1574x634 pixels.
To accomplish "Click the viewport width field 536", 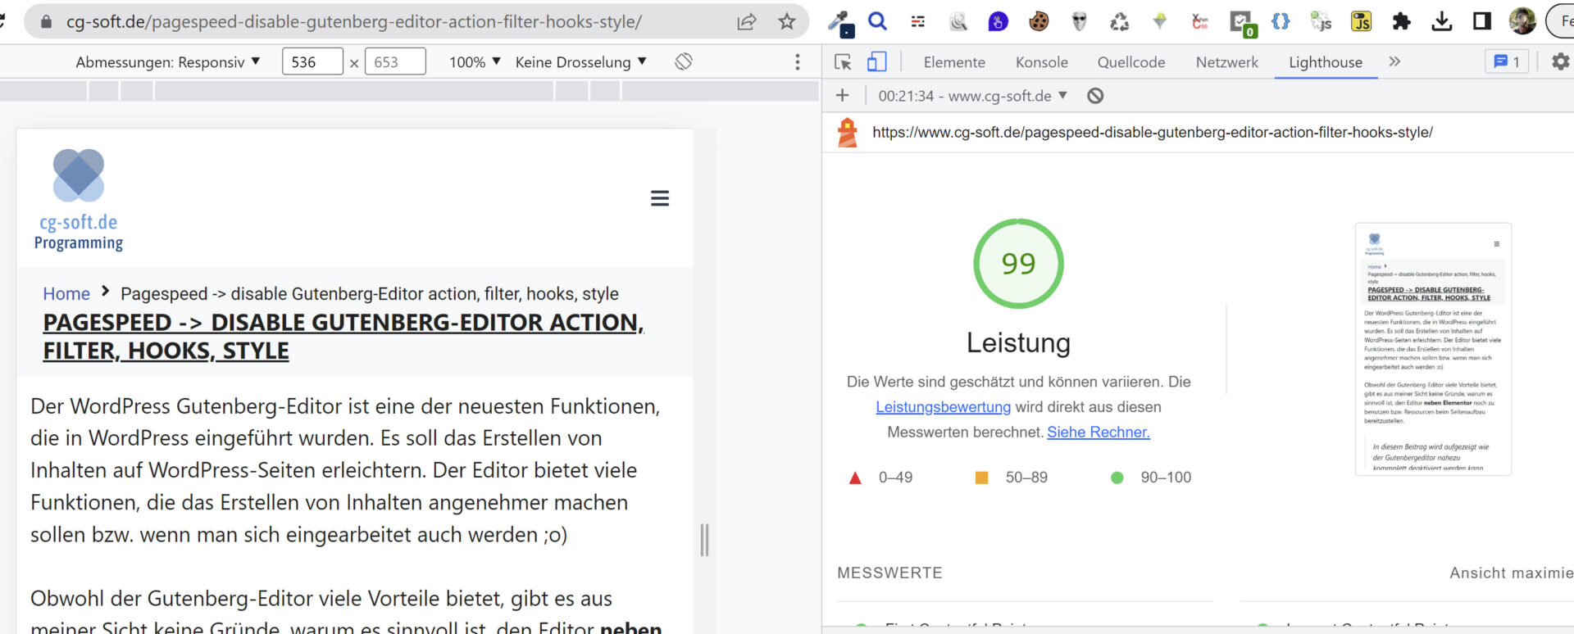I will pyautogui.click(x=312, y=61).
